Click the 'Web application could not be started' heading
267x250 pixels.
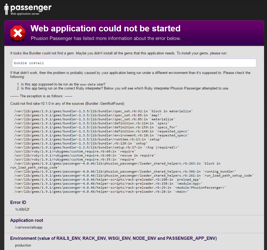tap(105, 28)
